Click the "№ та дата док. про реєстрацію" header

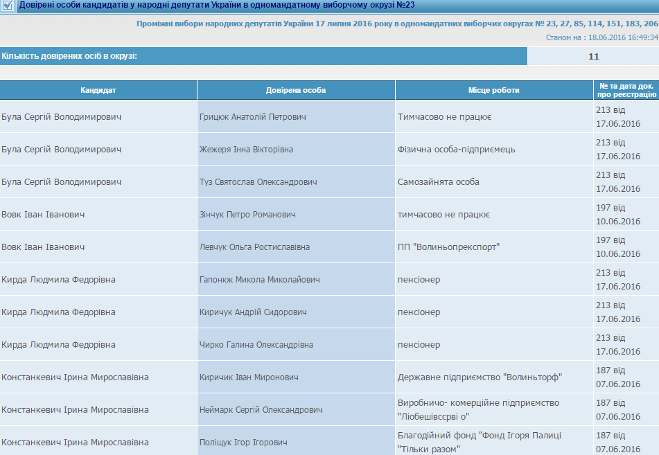pyautogui.click(x=626, y=90)
